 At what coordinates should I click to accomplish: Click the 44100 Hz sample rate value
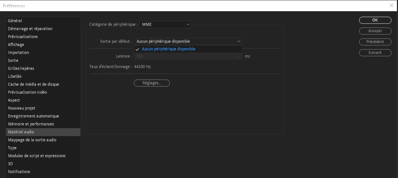pos(142,67)
